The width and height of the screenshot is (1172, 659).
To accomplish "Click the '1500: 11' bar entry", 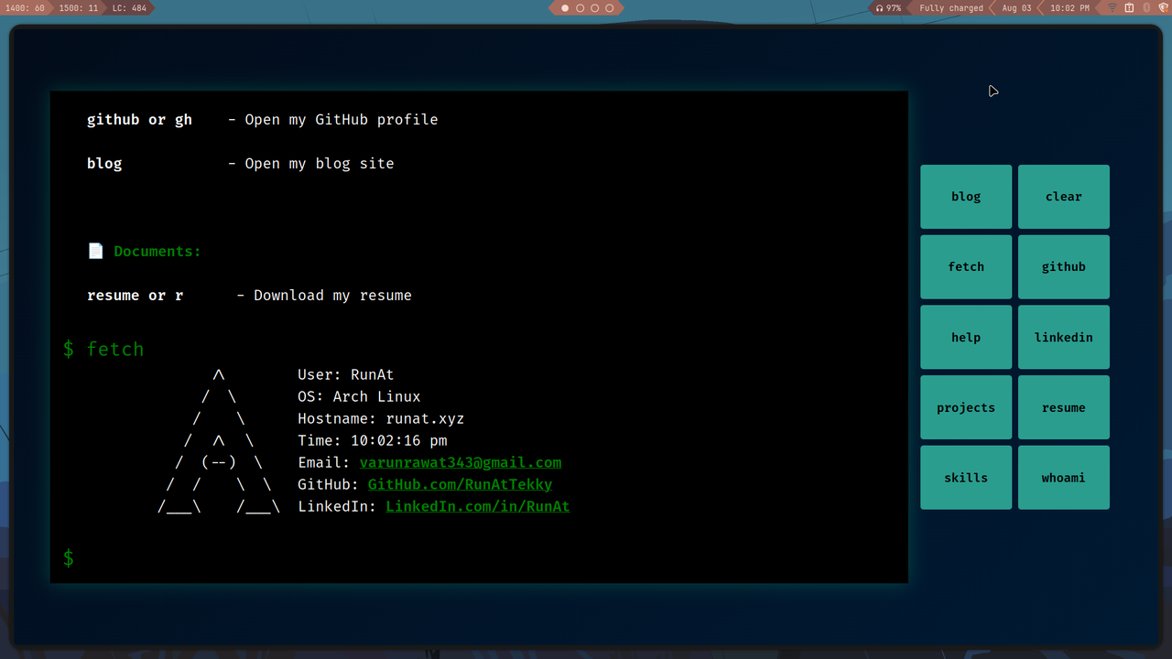I will 79,8.
